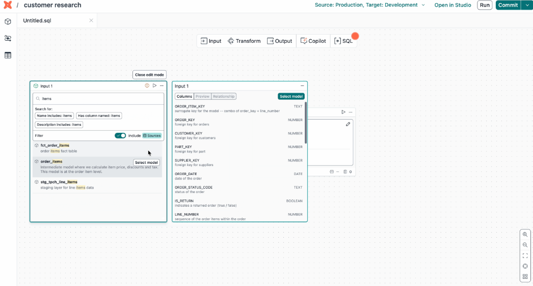Screen dimensions: 533x286
Task: Click the rows count icon below node
Action: coord(332,172)
